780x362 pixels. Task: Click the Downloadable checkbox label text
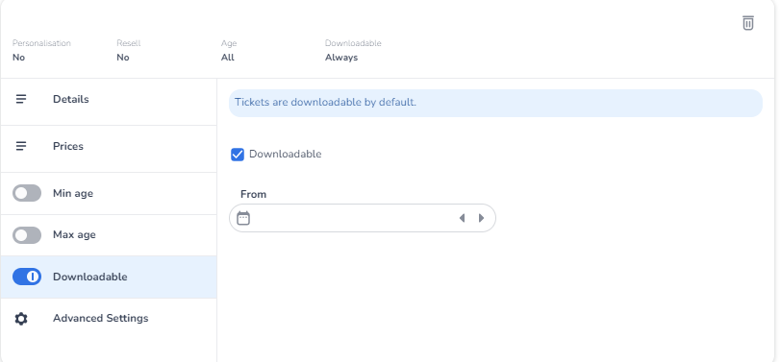(x=285, y=154)
